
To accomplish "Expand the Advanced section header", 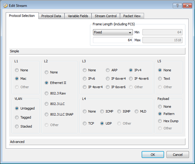I will click(97, 142).
